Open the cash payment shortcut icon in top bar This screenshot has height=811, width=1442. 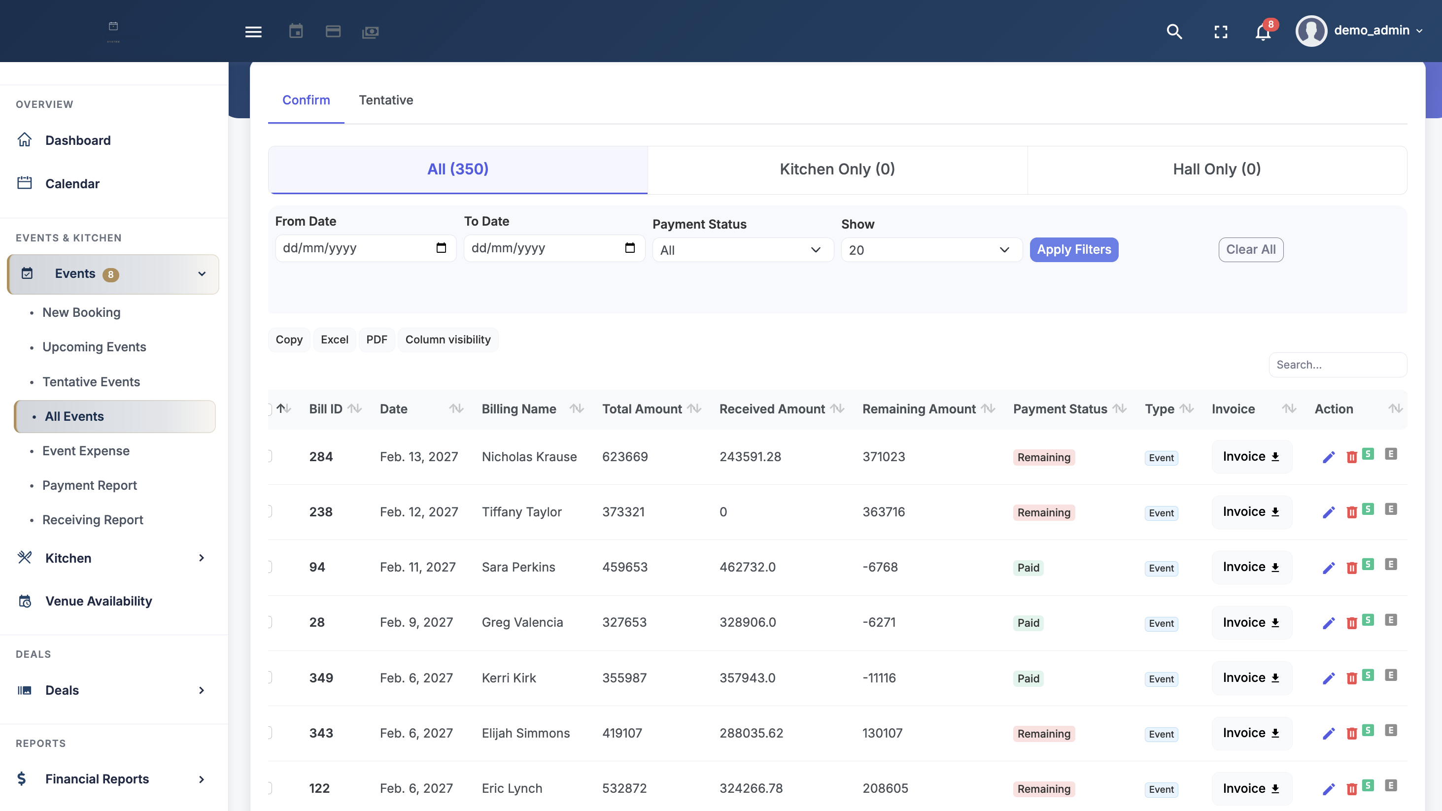370,32
